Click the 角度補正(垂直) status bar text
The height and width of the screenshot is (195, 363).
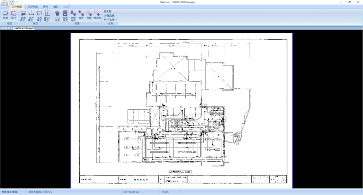pyautogui.click(x=10, y=192)
